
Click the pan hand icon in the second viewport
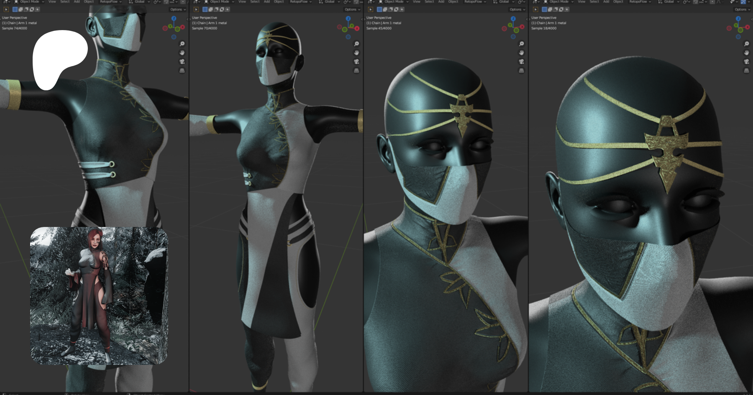[356, 53]
